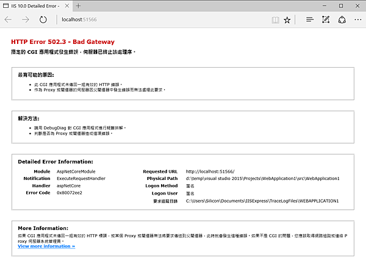The height and width of the screenshot is (266, 366).
Task: Open the More actions ellipsis menu
Action: tap(358, 20)
